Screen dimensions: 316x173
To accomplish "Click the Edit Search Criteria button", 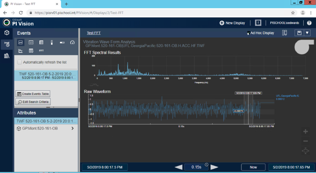I will (33, 102).
